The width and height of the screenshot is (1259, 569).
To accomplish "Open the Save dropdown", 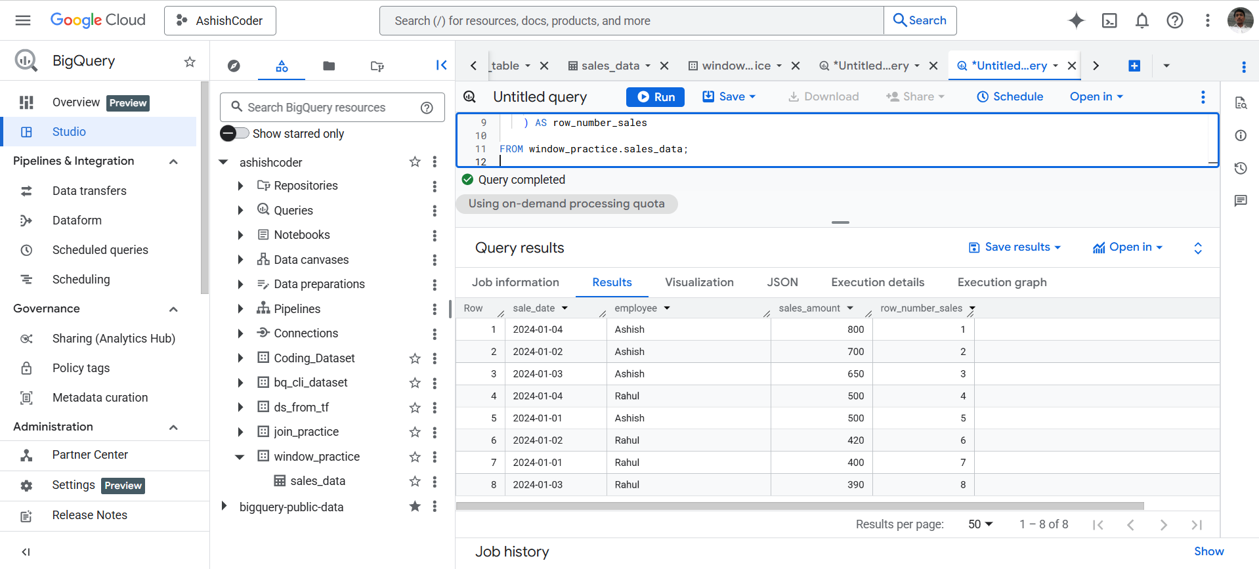I will pos(729,96).
